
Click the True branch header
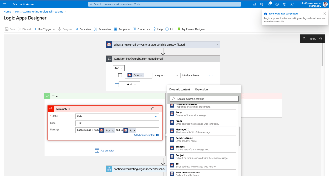pos(105,96)
